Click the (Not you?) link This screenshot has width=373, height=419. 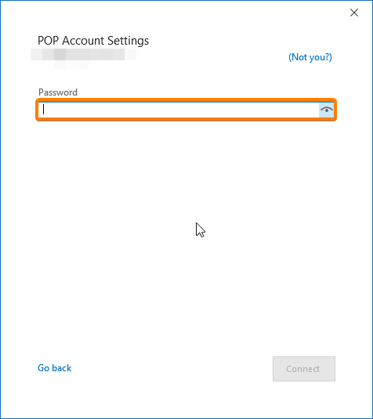pyautogui.click(x=310, y=57)
